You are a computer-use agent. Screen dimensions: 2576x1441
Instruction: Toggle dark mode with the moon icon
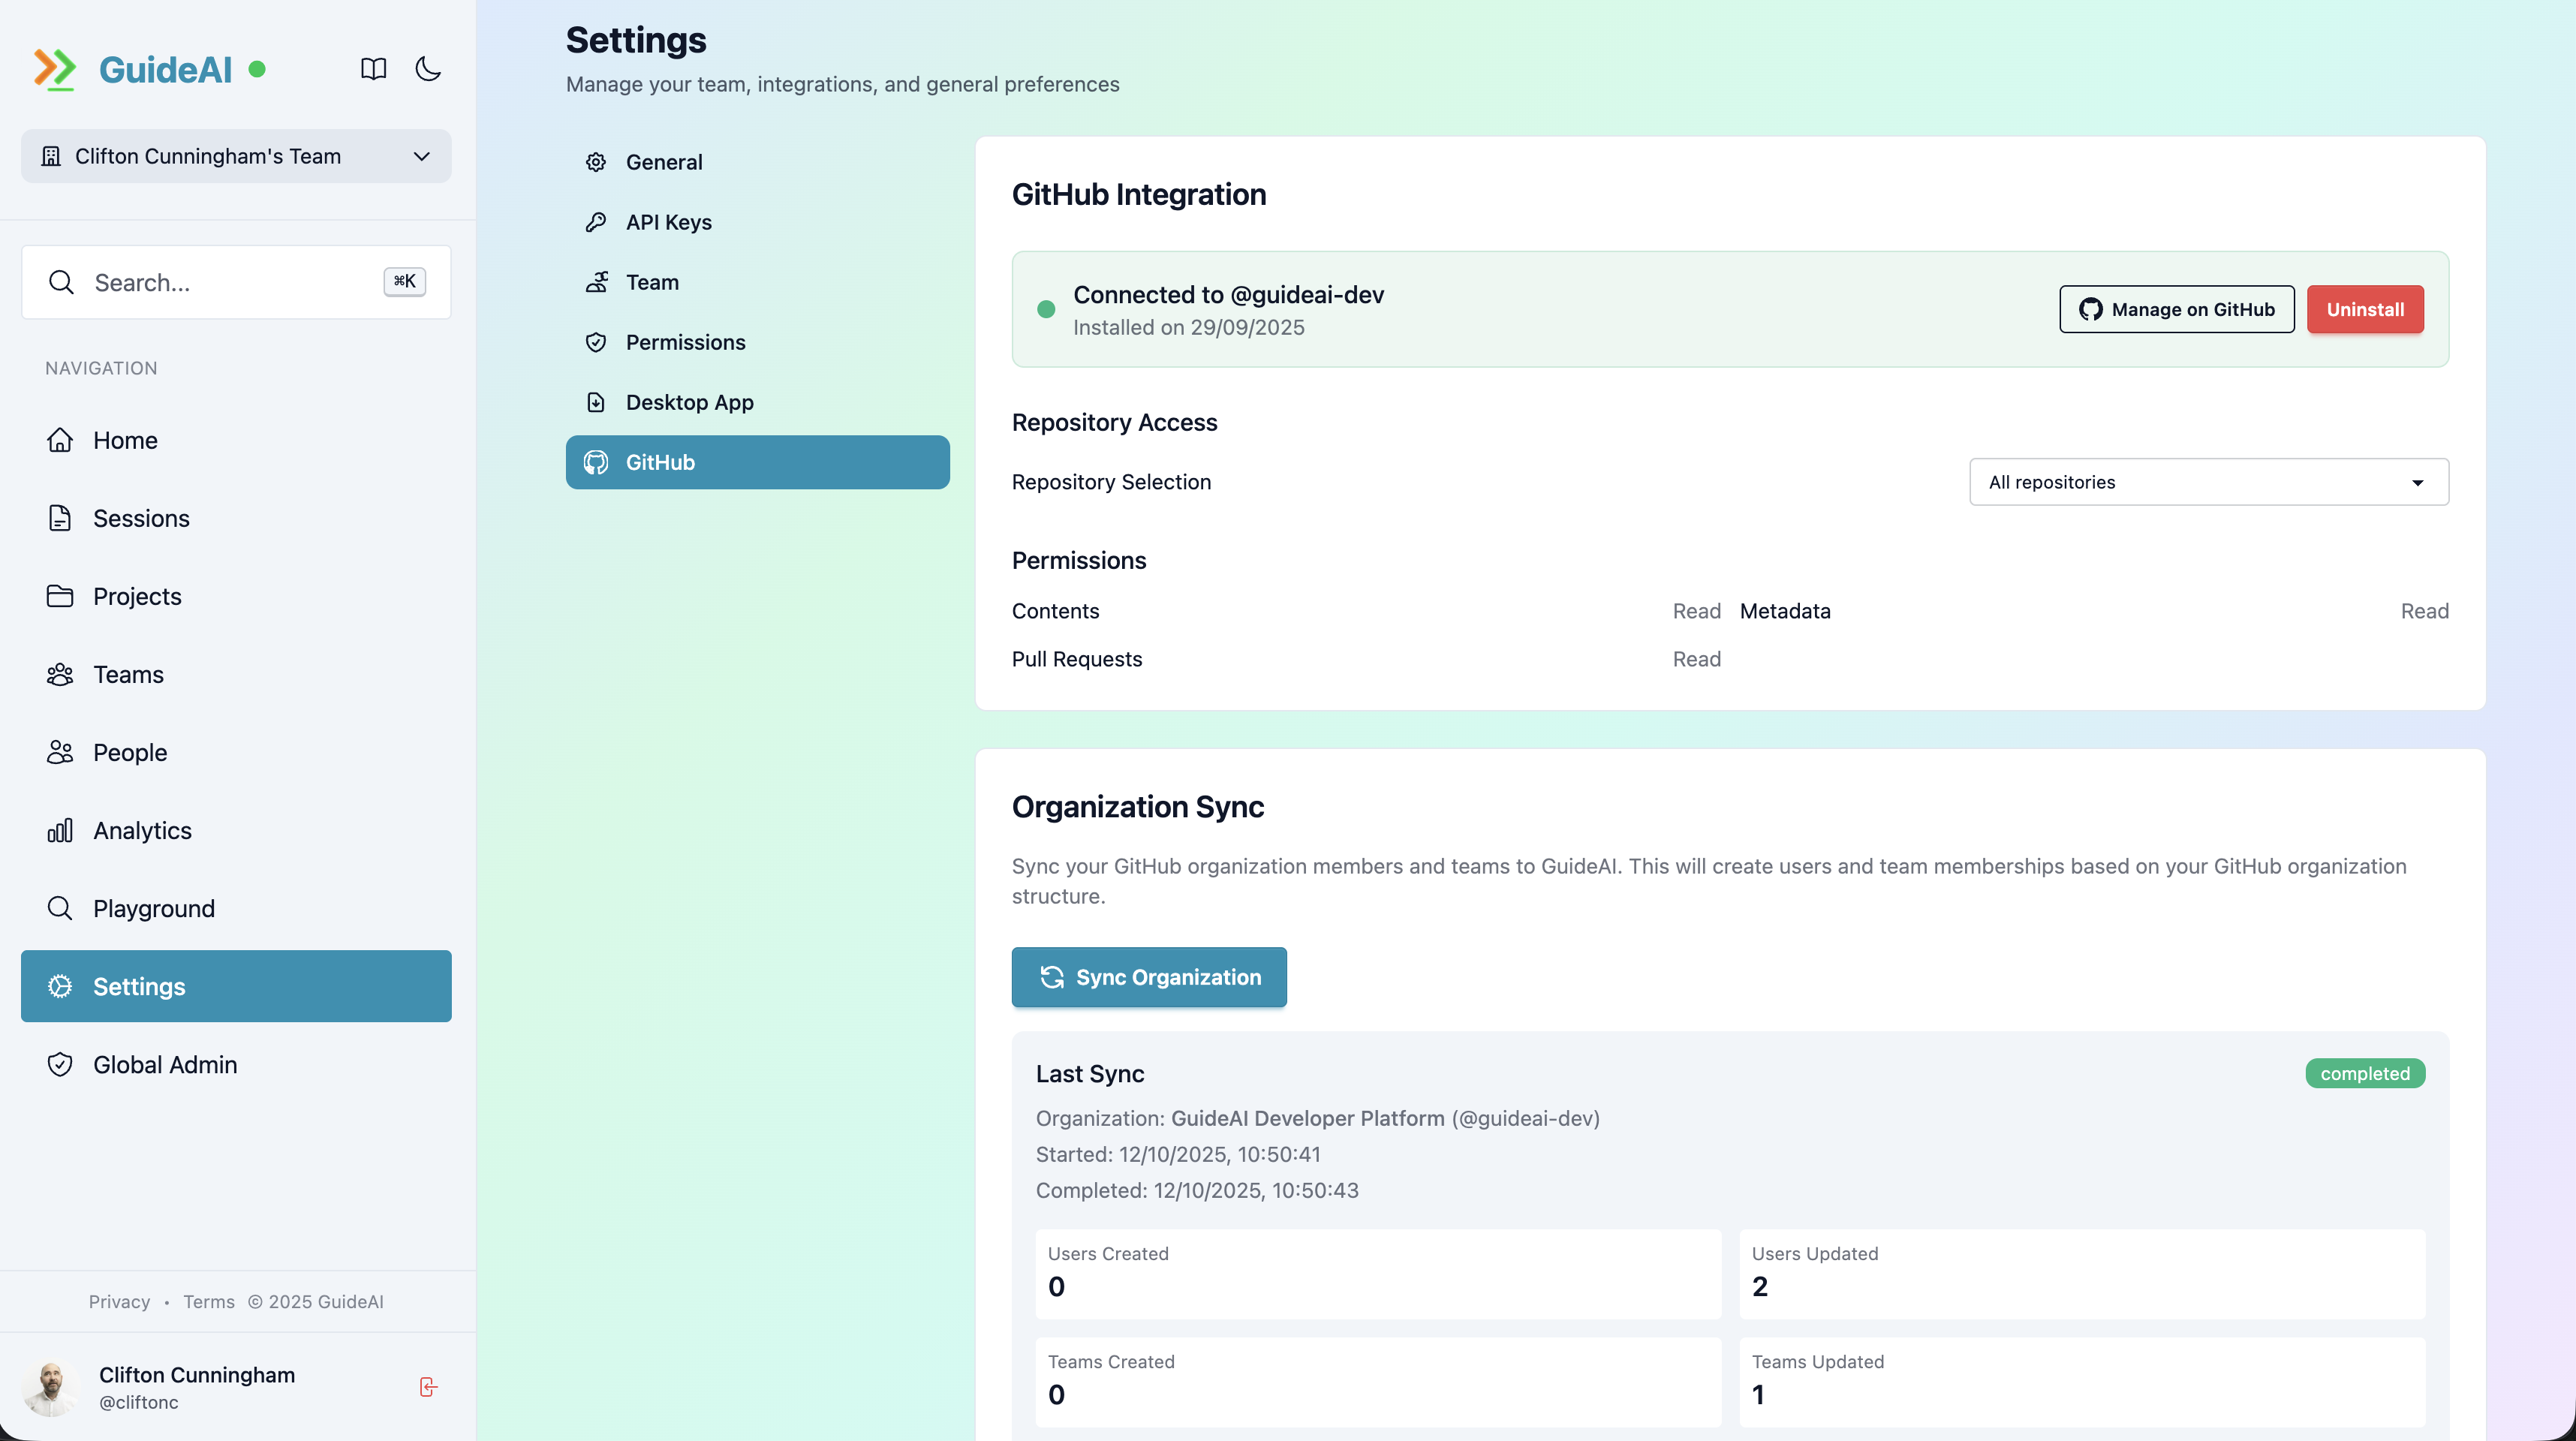click(428, 69)
